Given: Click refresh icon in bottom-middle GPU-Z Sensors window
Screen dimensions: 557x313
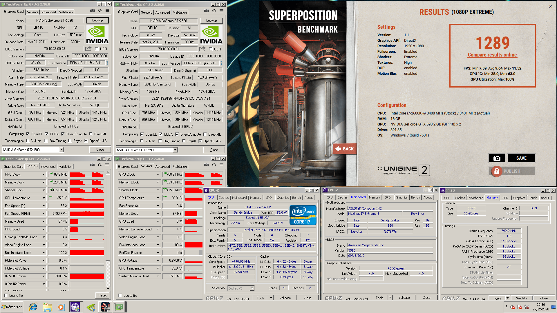Looking at the screenshot, I should coord(214,165).
